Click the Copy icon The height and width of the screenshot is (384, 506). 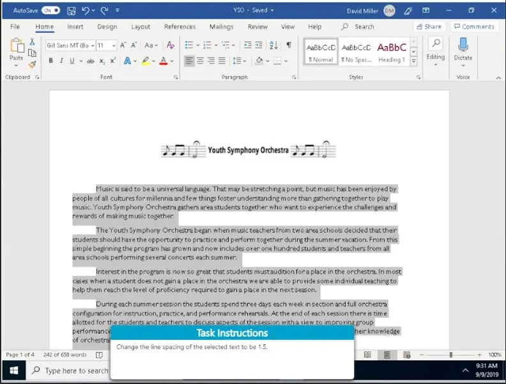32,53
